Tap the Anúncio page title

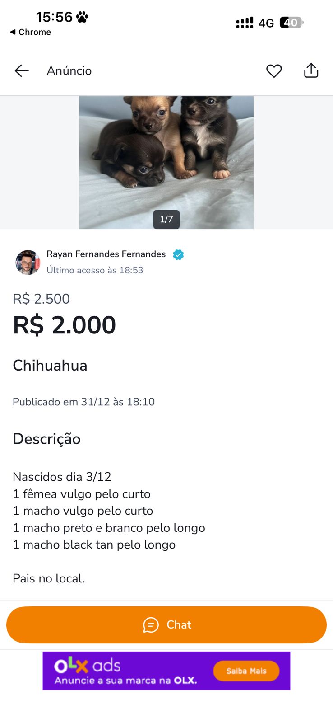click(69, 70)
